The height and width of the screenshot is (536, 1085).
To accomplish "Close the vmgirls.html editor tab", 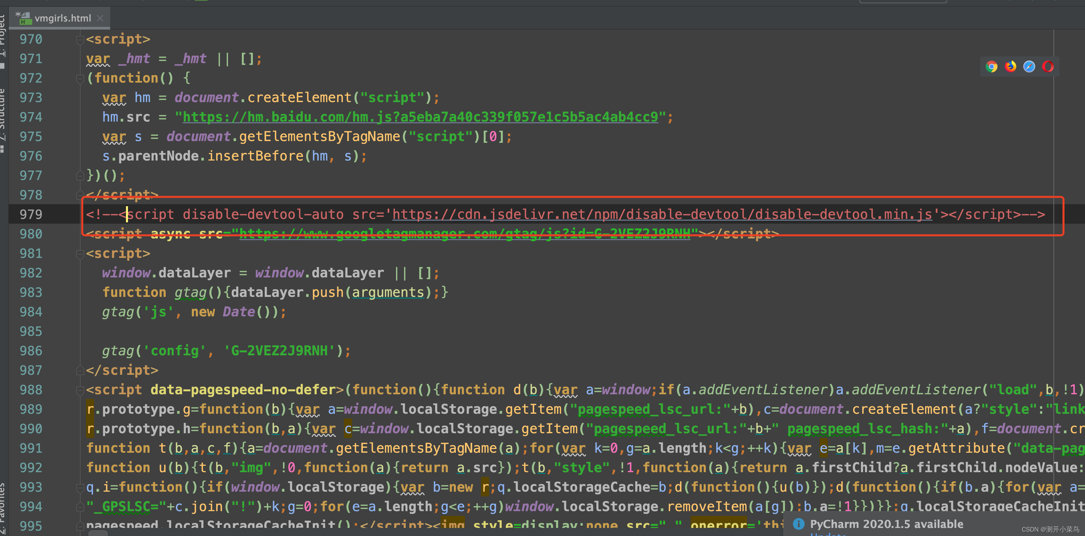I will click(x=100, y=18).
